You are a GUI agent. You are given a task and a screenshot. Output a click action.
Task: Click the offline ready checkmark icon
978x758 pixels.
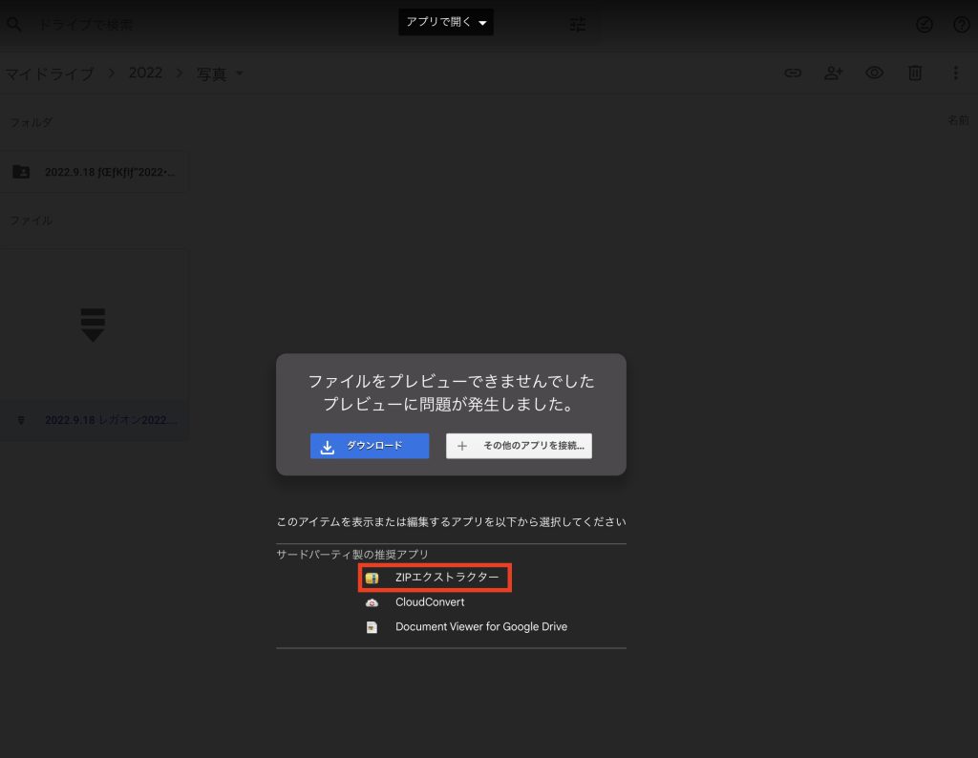pyautogui.click(x=925, y=25)
